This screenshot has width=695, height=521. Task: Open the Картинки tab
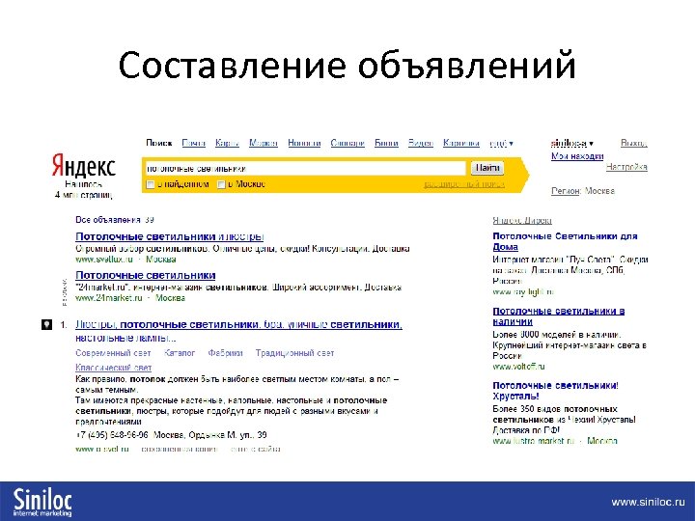tap(461, 143)
